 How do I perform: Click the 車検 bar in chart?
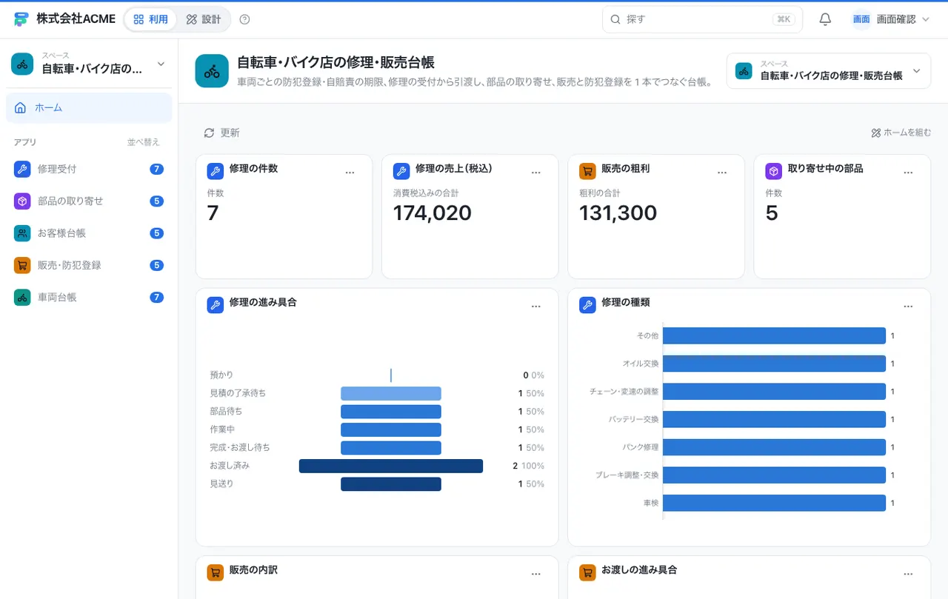[x=774, y=503]
